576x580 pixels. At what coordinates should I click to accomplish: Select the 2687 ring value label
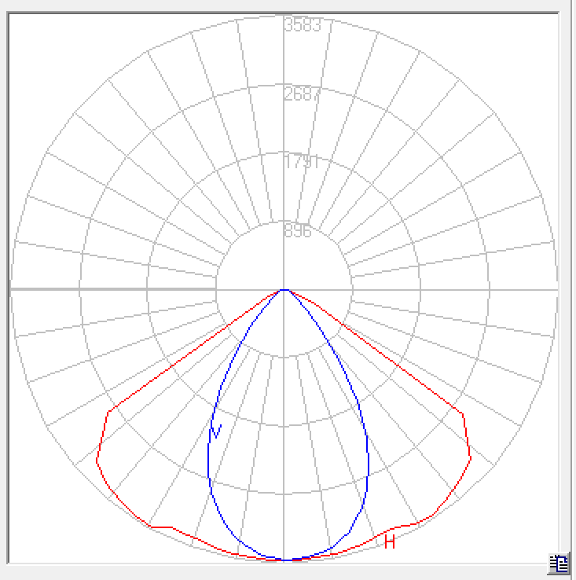(303, 94)
